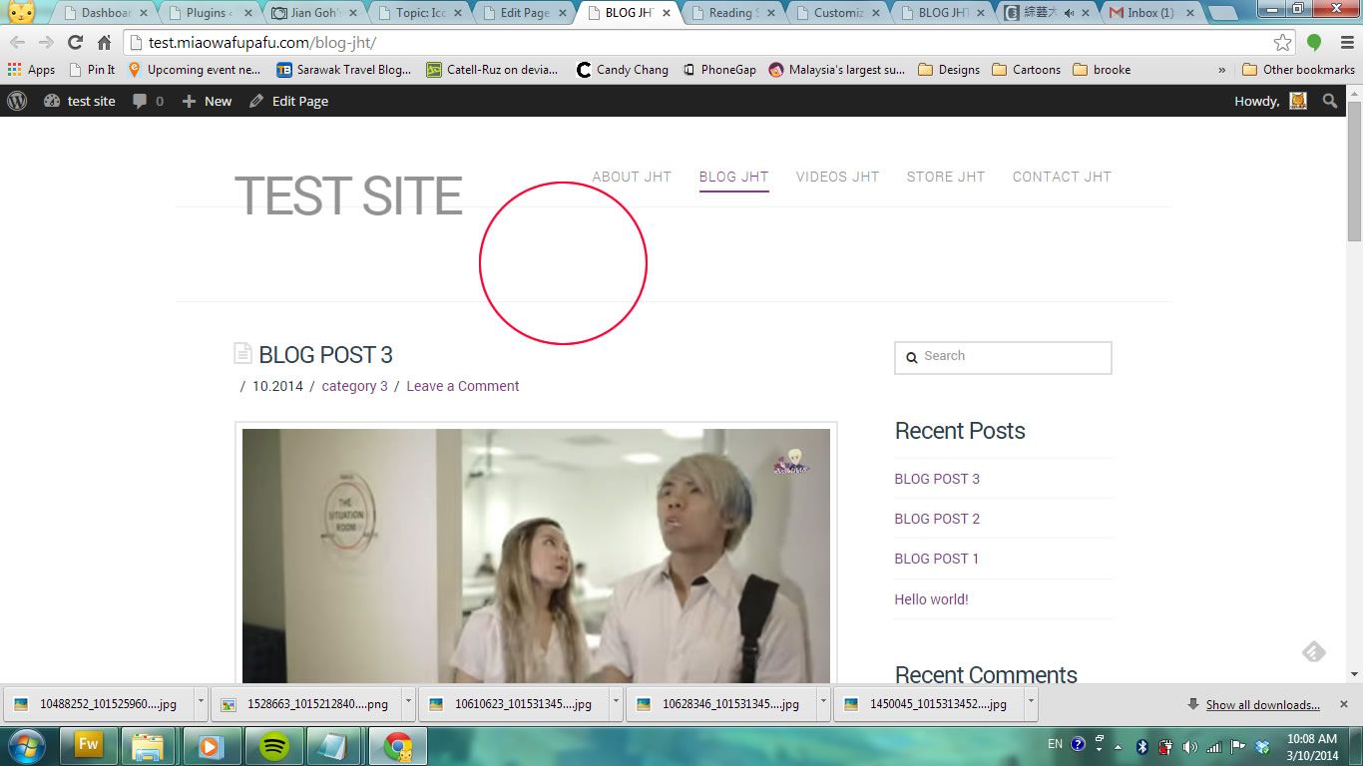1363x766 pixels.
Task: Click the TEST SITE title
Action: click(348, 195)
